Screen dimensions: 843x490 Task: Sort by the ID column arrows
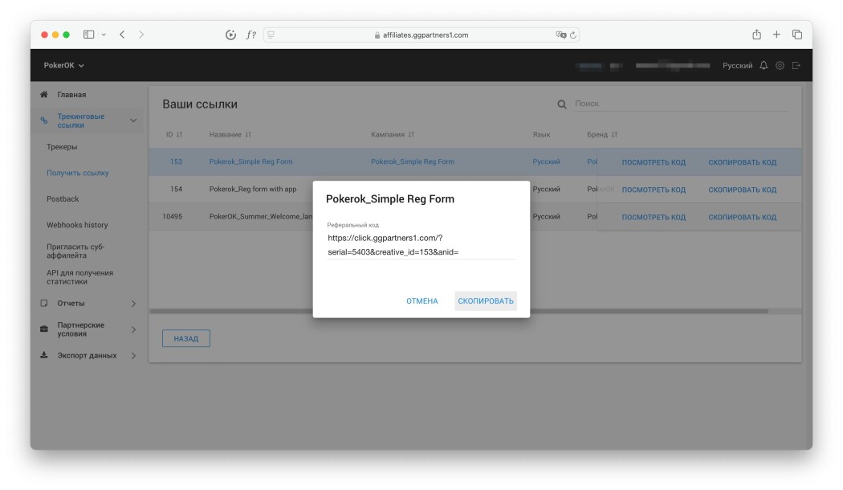click(180, 134)
